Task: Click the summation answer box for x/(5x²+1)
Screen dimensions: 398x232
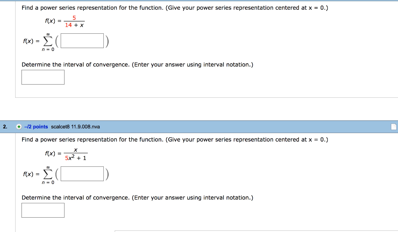Action: (81, 173)
